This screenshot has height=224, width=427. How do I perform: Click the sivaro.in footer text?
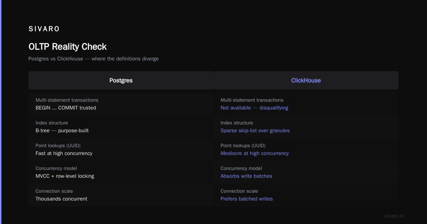[394, 216]
